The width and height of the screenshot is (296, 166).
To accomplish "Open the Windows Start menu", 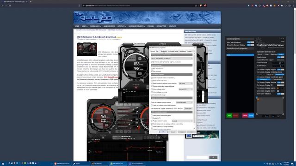I will [x=3, y=164].
